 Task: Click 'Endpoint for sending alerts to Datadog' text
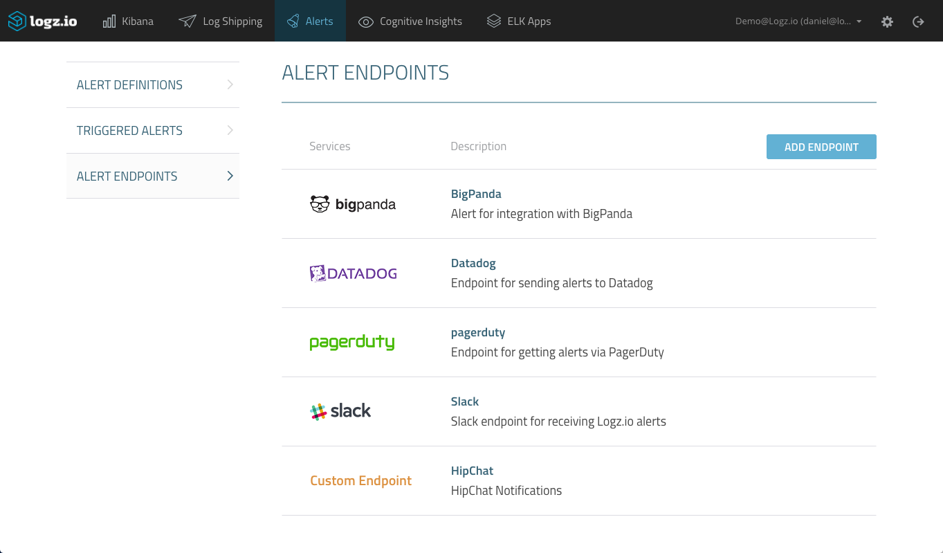coord(552,283)
